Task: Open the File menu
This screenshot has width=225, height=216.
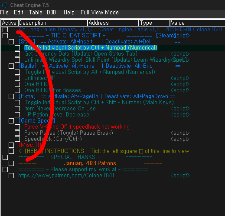Action: [x=4, y=13]
